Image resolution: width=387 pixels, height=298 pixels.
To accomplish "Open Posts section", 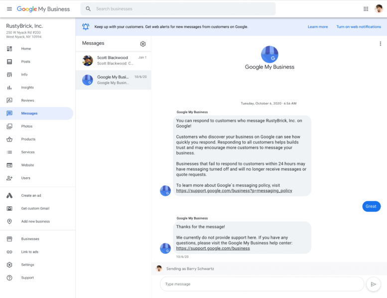I will coord(26,62).
